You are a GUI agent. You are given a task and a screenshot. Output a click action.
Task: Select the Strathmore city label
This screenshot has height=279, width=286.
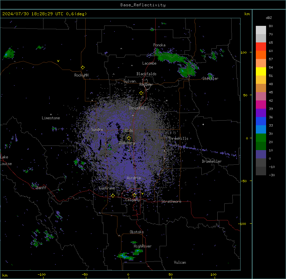(x=171, y=201)
